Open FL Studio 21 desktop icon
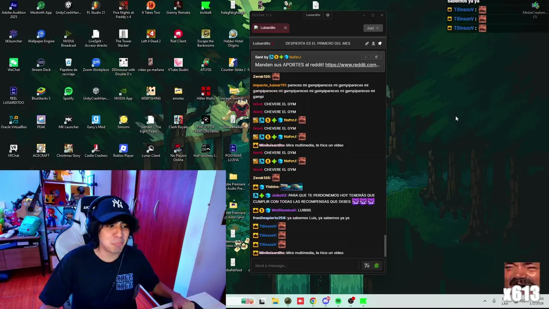The width and height of the screenshot is (549, 309). coord(96,8)
